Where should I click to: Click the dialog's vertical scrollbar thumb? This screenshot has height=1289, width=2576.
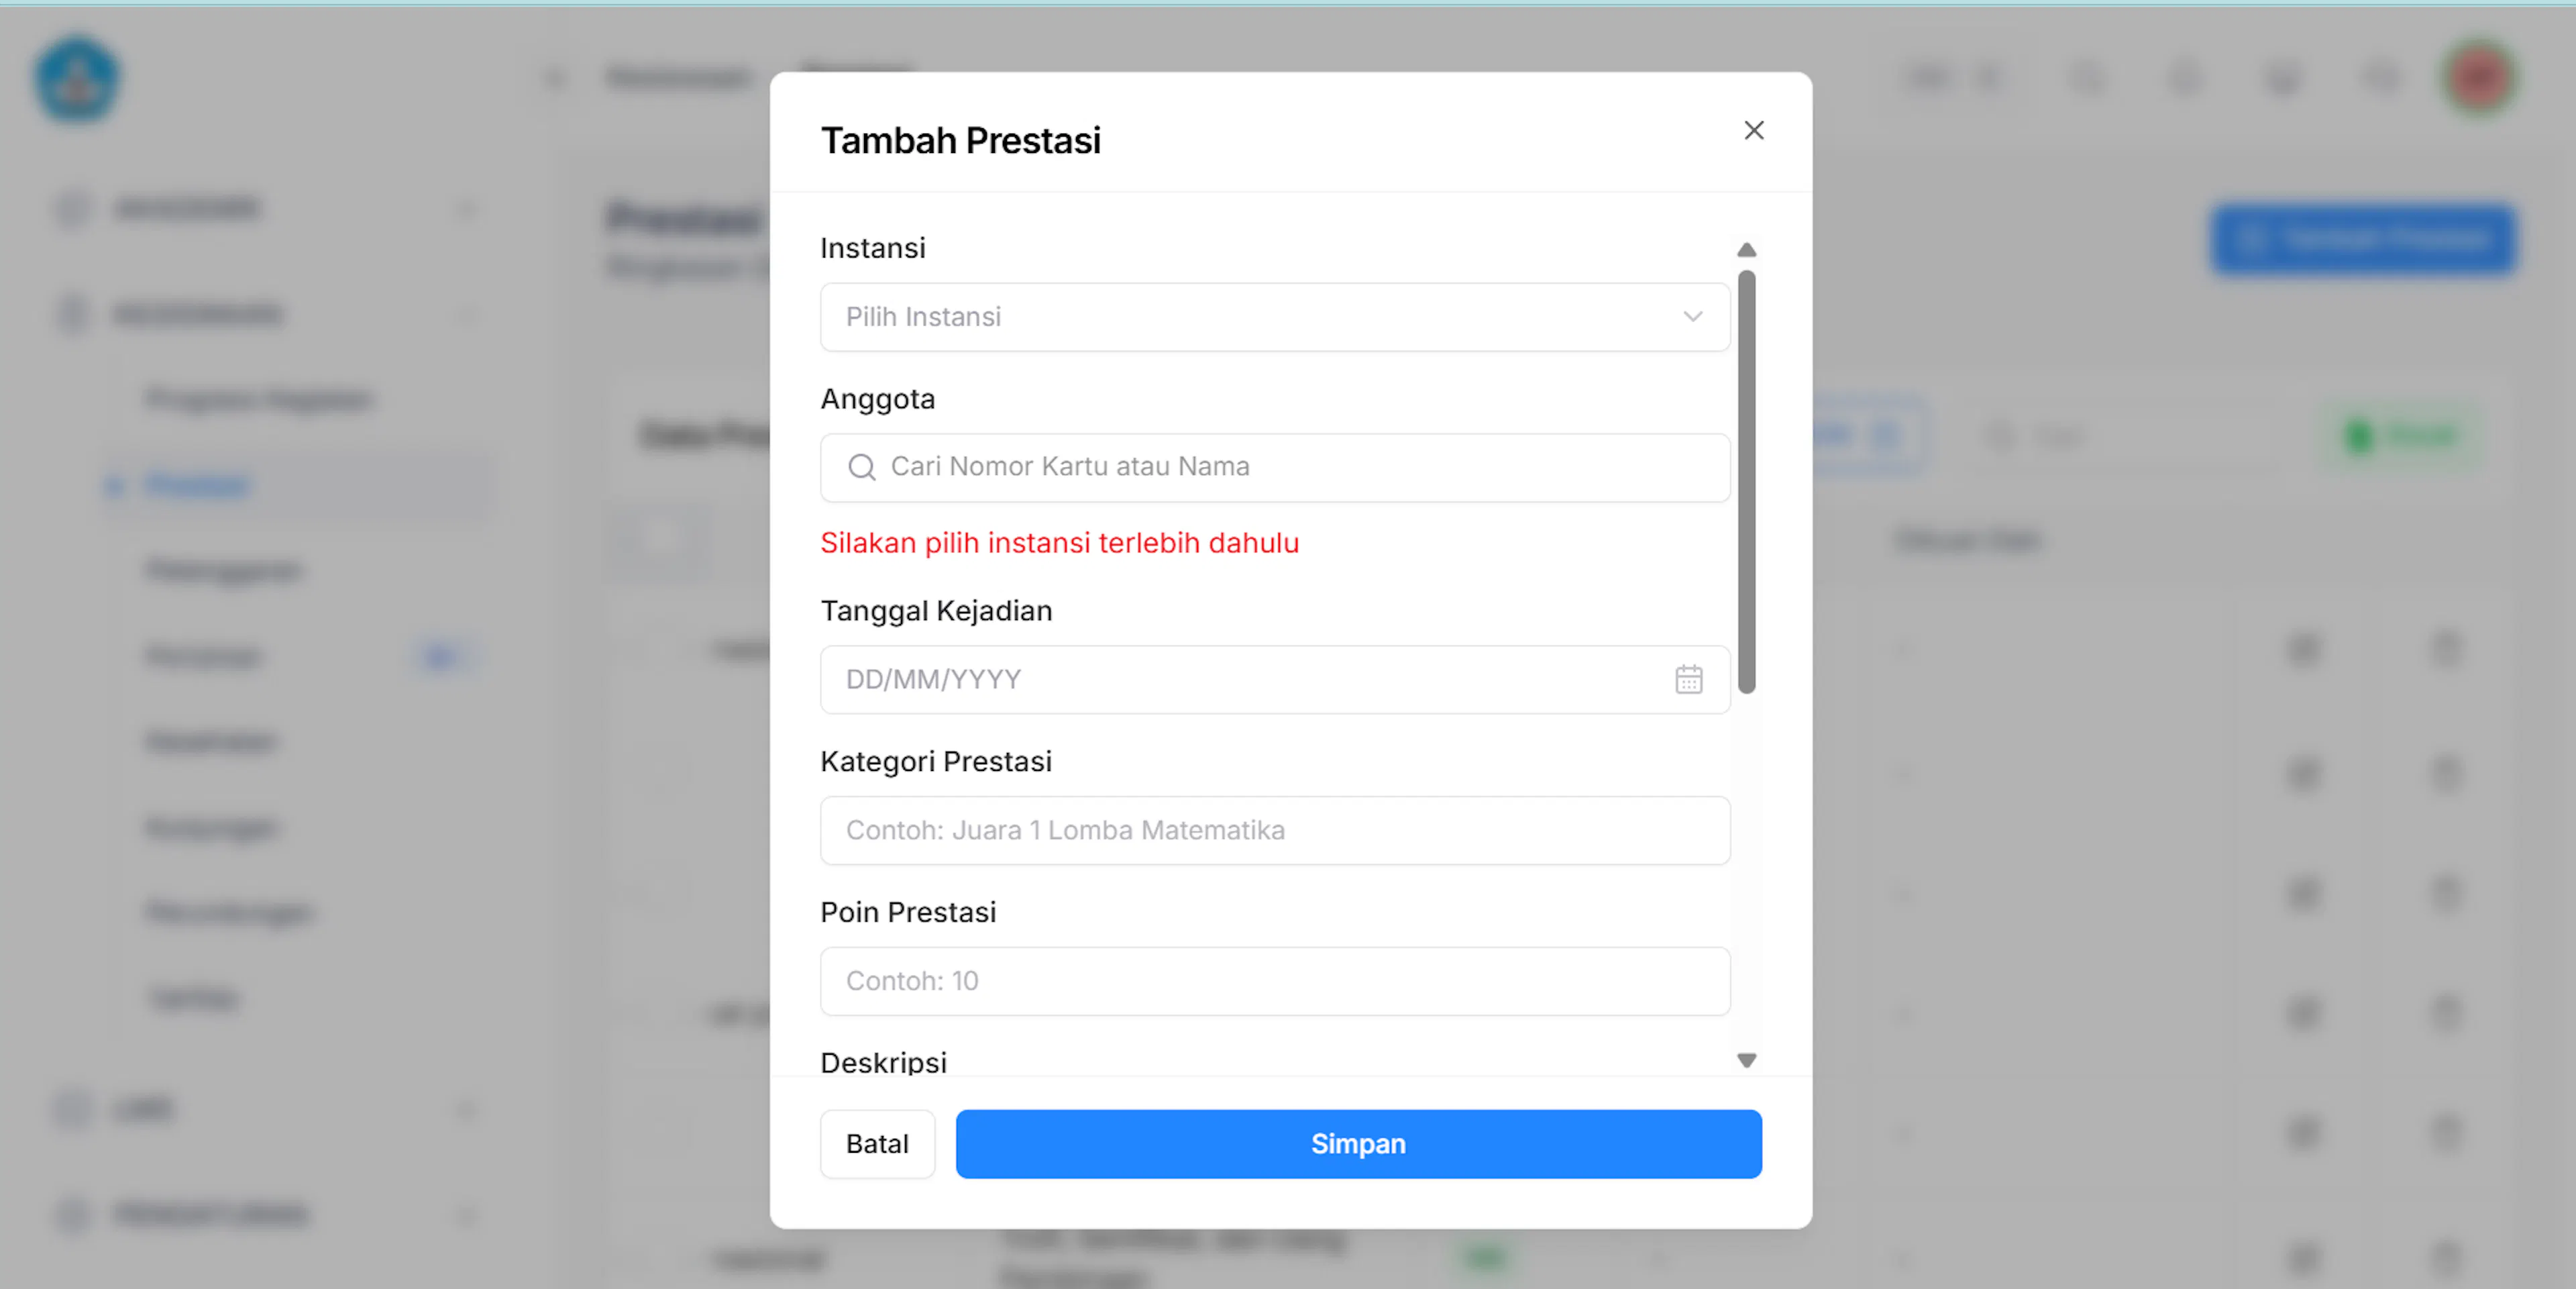(1746, 482)
